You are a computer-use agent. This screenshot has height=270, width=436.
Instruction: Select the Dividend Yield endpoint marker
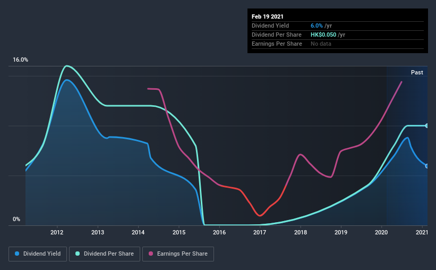427,166
